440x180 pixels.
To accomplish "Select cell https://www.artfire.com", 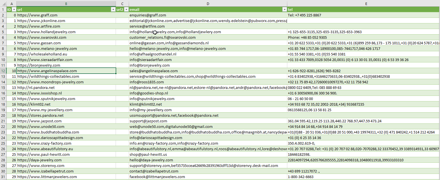I will point(66,26).
